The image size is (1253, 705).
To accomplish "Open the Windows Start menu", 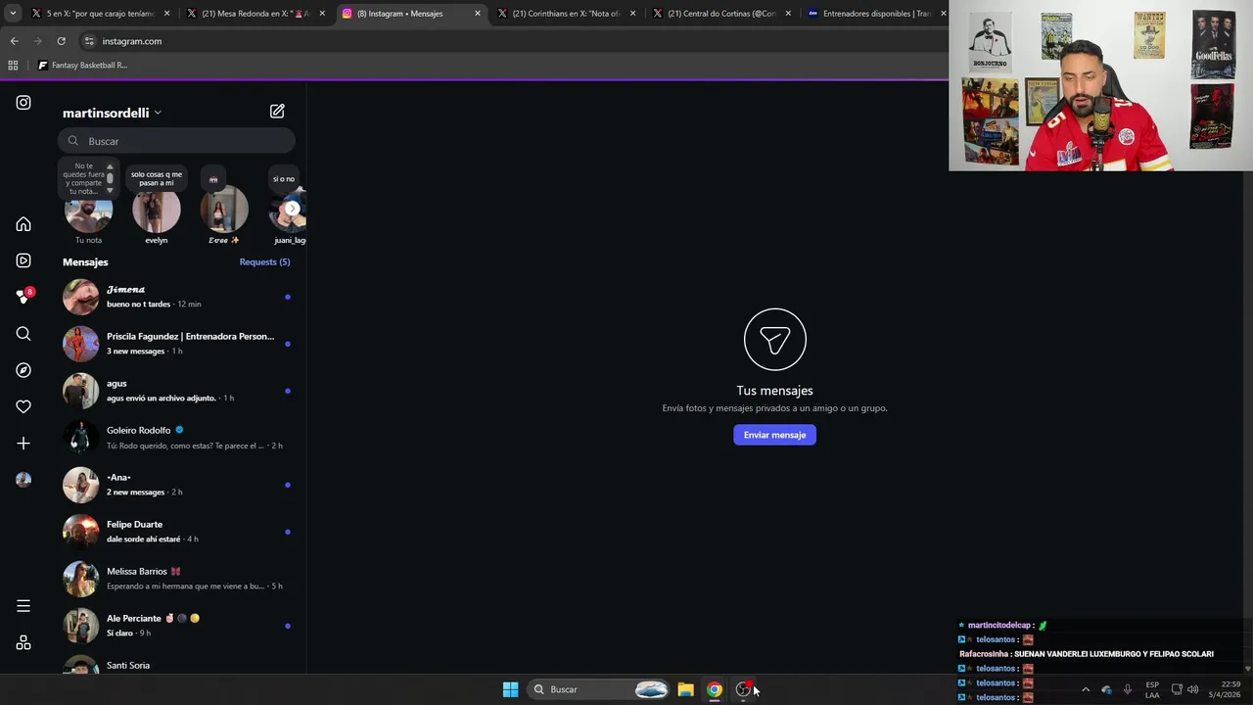I will pyautogui.click(x=510, y=689).
